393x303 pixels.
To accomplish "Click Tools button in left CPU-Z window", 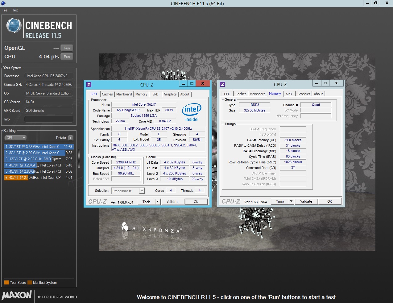I will coord(147,202).
